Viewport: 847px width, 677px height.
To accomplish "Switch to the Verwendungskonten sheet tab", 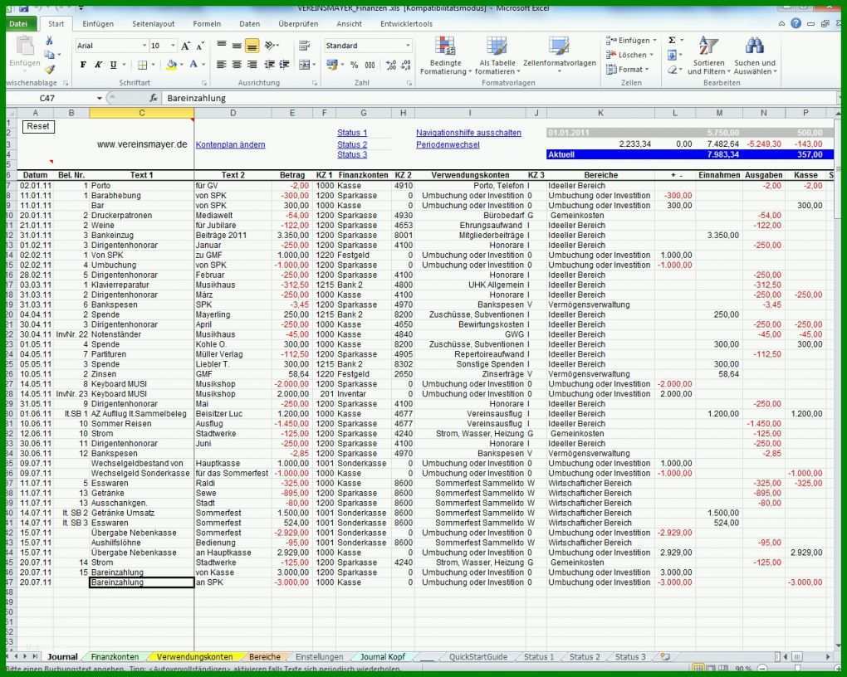I will coord(194,657).
